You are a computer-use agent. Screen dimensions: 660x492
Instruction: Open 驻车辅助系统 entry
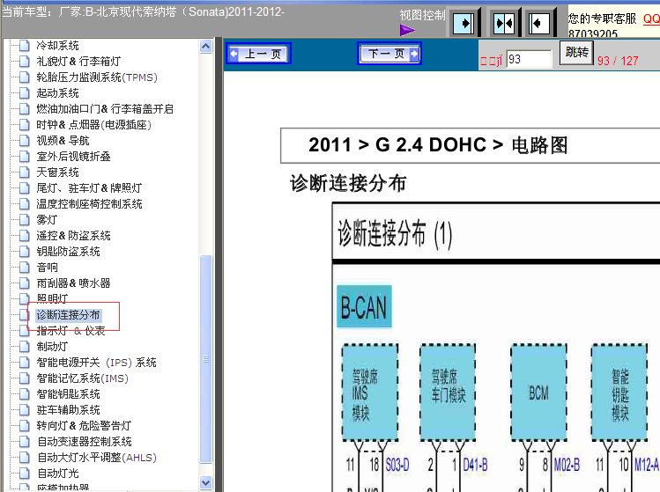[68, 410]
